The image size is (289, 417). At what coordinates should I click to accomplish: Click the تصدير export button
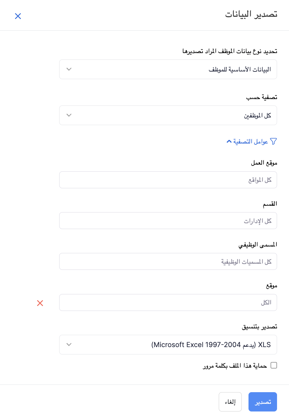click(263, 402)
